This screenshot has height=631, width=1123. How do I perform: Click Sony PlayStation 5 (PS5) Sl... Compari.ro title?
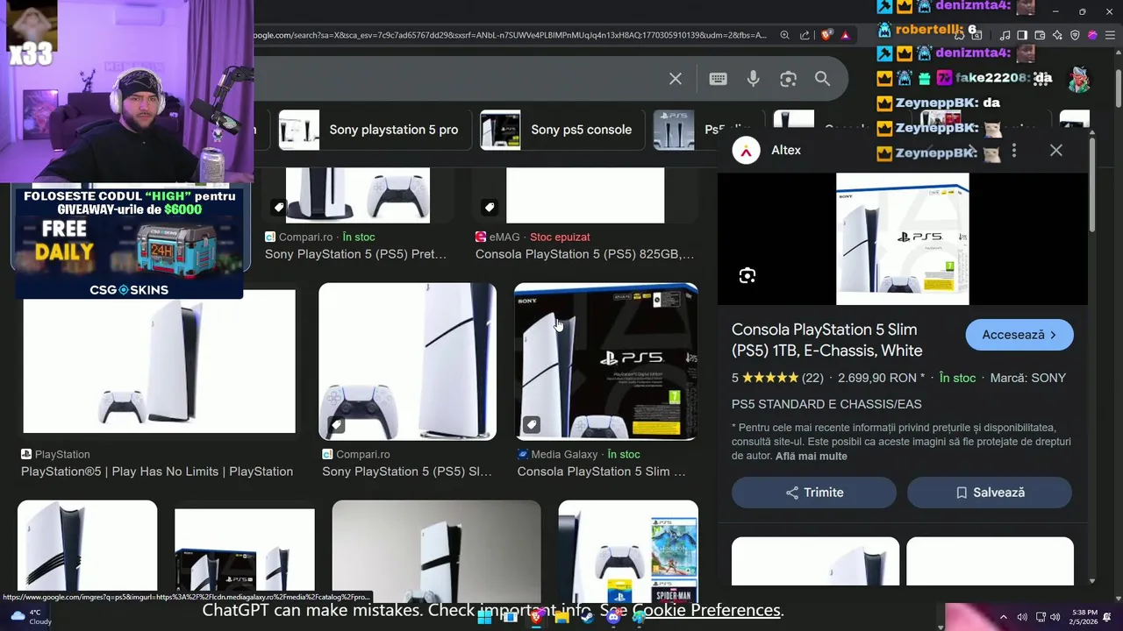407,471
